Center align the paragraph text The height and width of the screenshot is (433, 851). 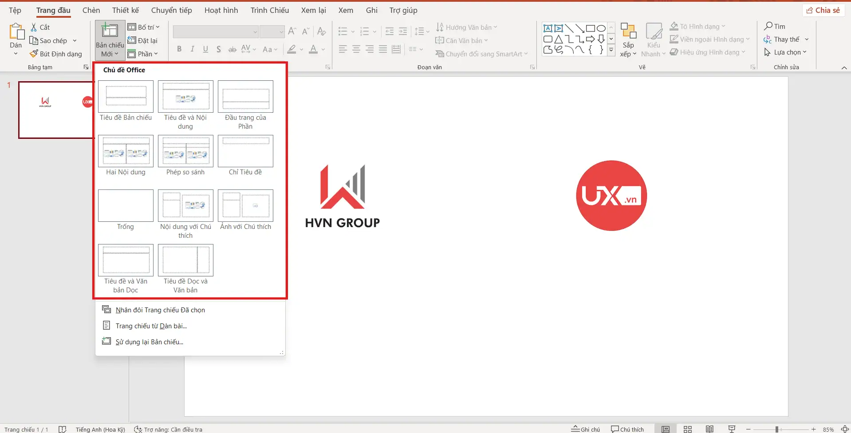[x=356, y=49]
